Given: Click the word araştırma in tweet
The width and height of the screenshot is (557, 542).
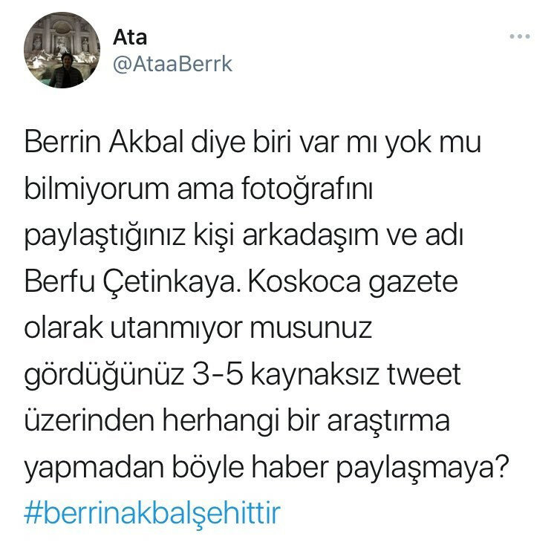Looking at the screenshot, I should tap(388, 422).
